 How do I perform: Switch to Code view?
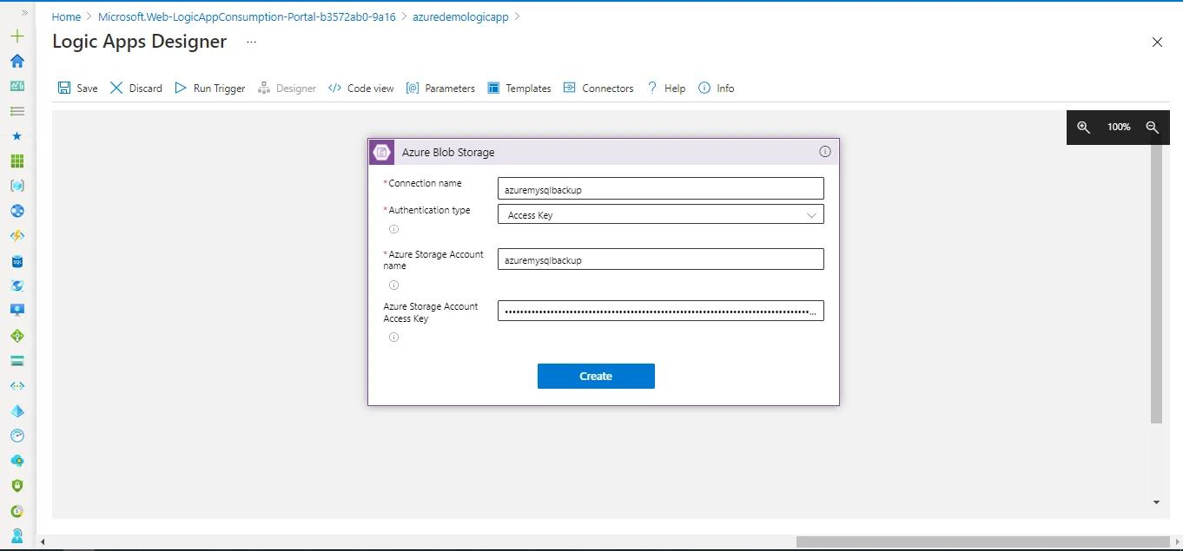pos(360,88)
